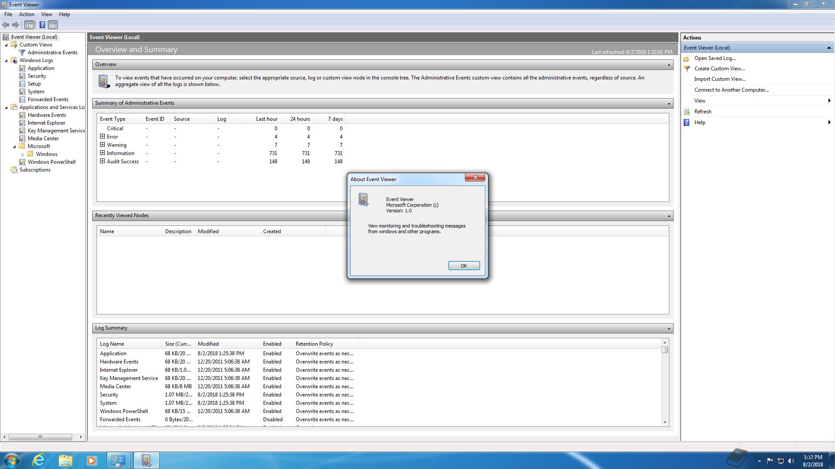The width and height of the screenshot is (835, 469).
Task: Click the Create Custom View funnel icon
Action: (x=687, y=69)
